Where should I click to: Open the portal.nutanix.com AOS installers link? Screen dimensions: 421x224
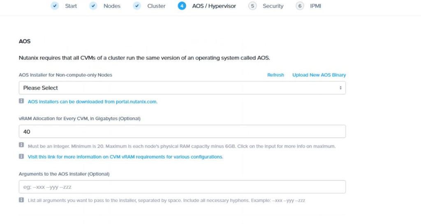tap(93, 101)
